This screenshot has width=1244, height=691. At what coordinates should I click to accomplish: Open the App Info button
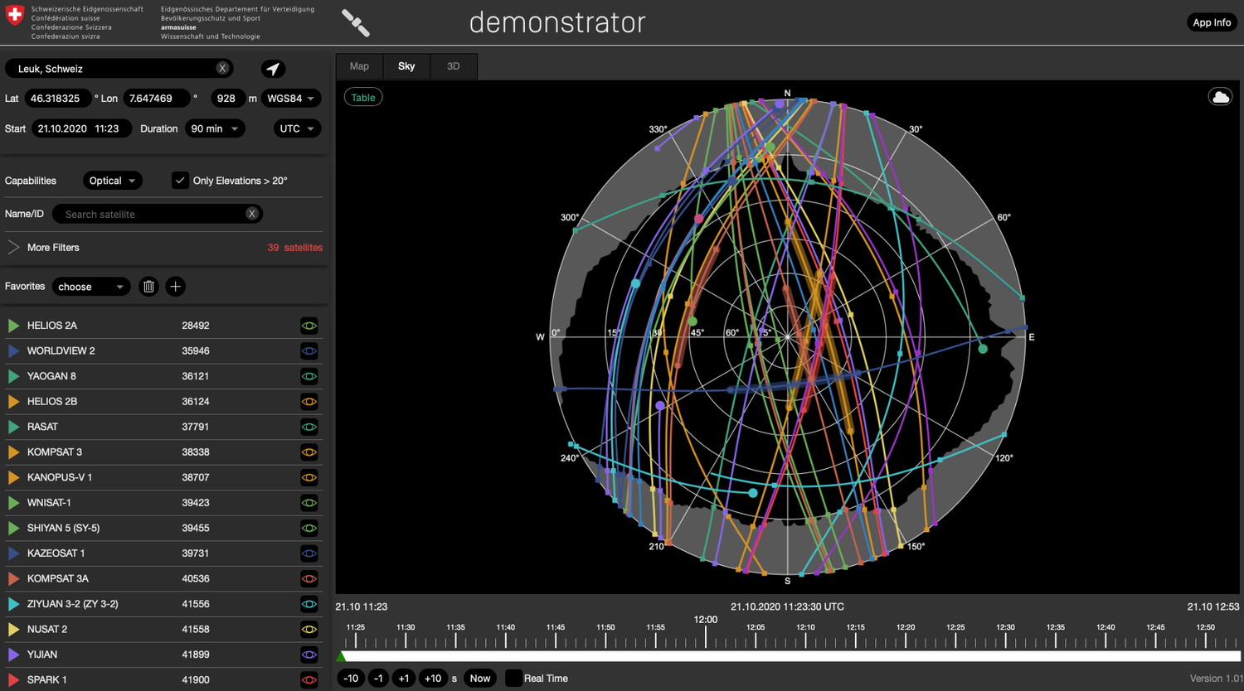[x=1211, y=22]
